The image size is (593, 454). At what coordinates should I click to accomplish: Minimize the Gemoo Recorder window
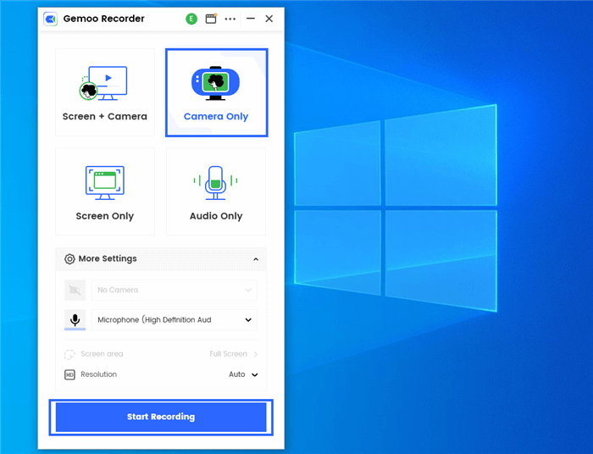pos(251,18)
